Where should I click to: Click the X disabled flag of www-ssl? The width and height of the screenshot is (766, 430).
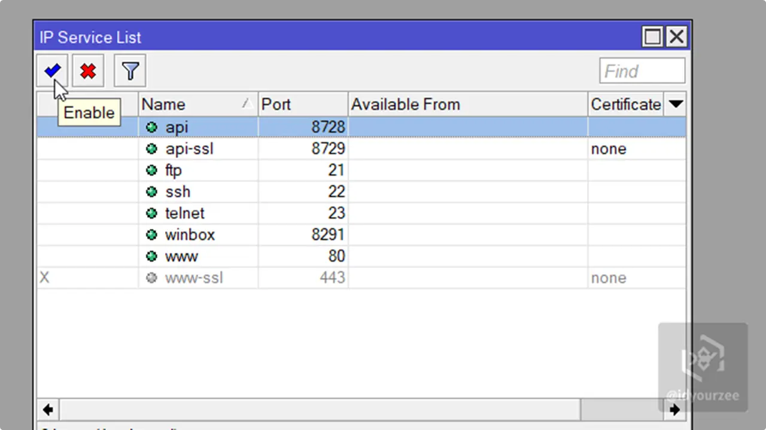point(44,278)
